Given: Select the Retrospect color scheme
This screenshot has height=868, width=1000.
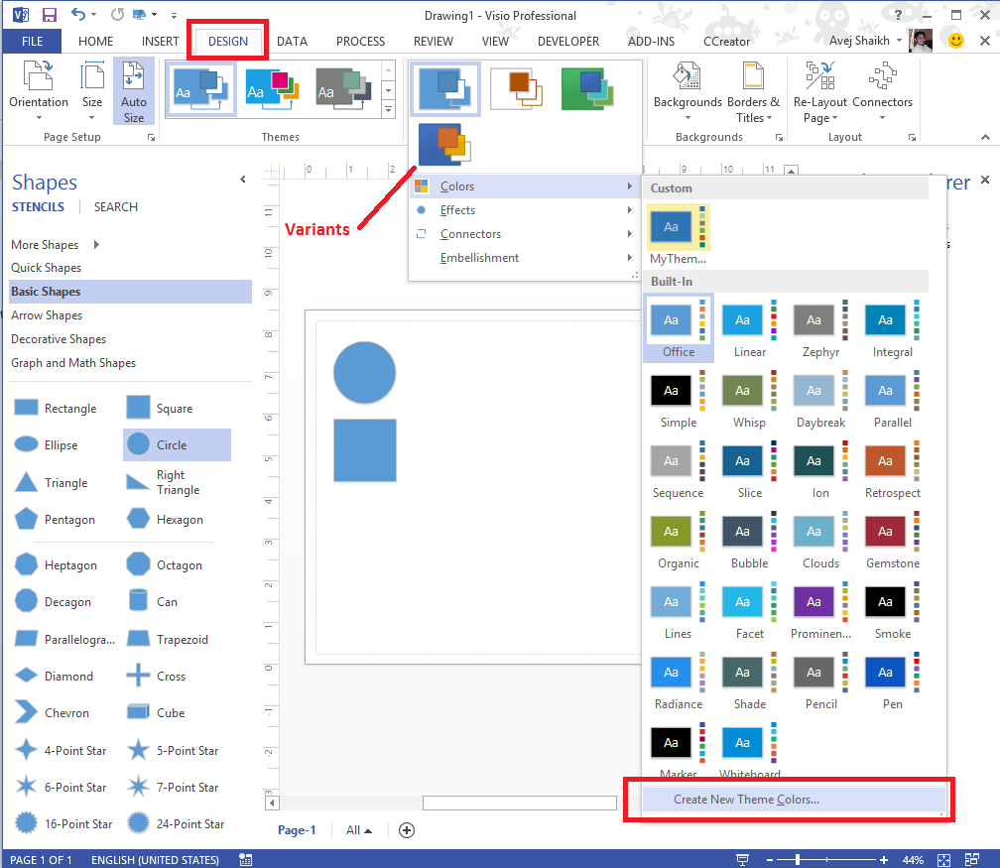Looking at the screenshot, I should [x=892, y=469].
